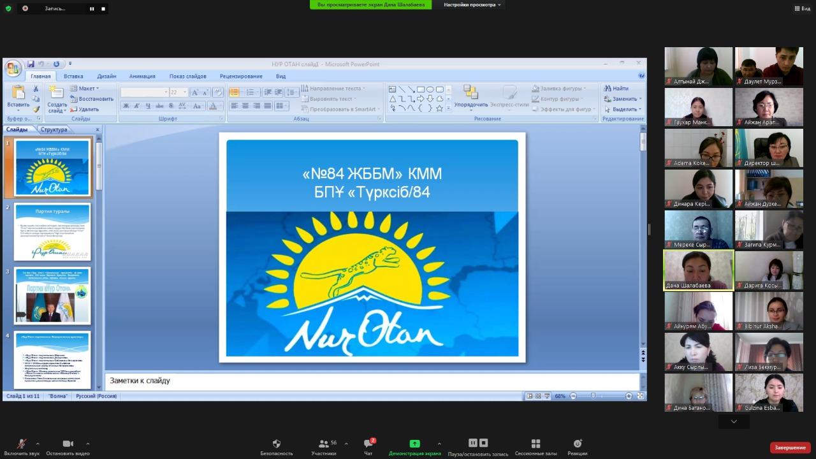Click the Paste (Вставить) clipboard icon
This screenshot has width=816, height=459.
tap(18, 93)
